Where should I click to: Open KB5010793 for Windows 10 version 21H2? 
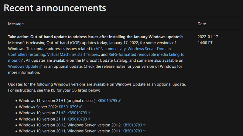tap(77, 113)
